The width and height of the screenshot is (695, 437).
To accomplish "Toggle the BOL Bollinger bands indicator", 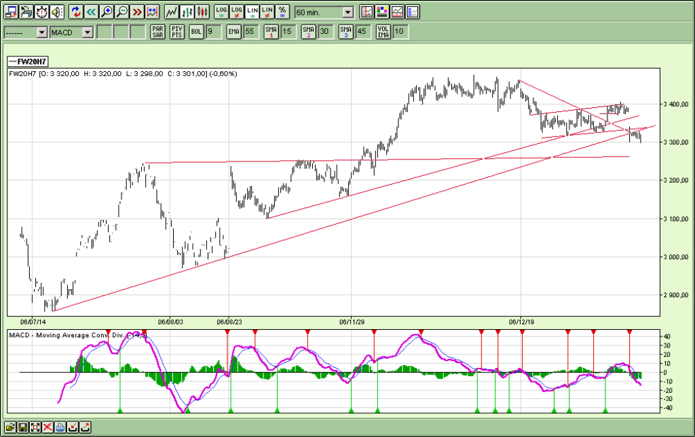I will click(196, 32).
